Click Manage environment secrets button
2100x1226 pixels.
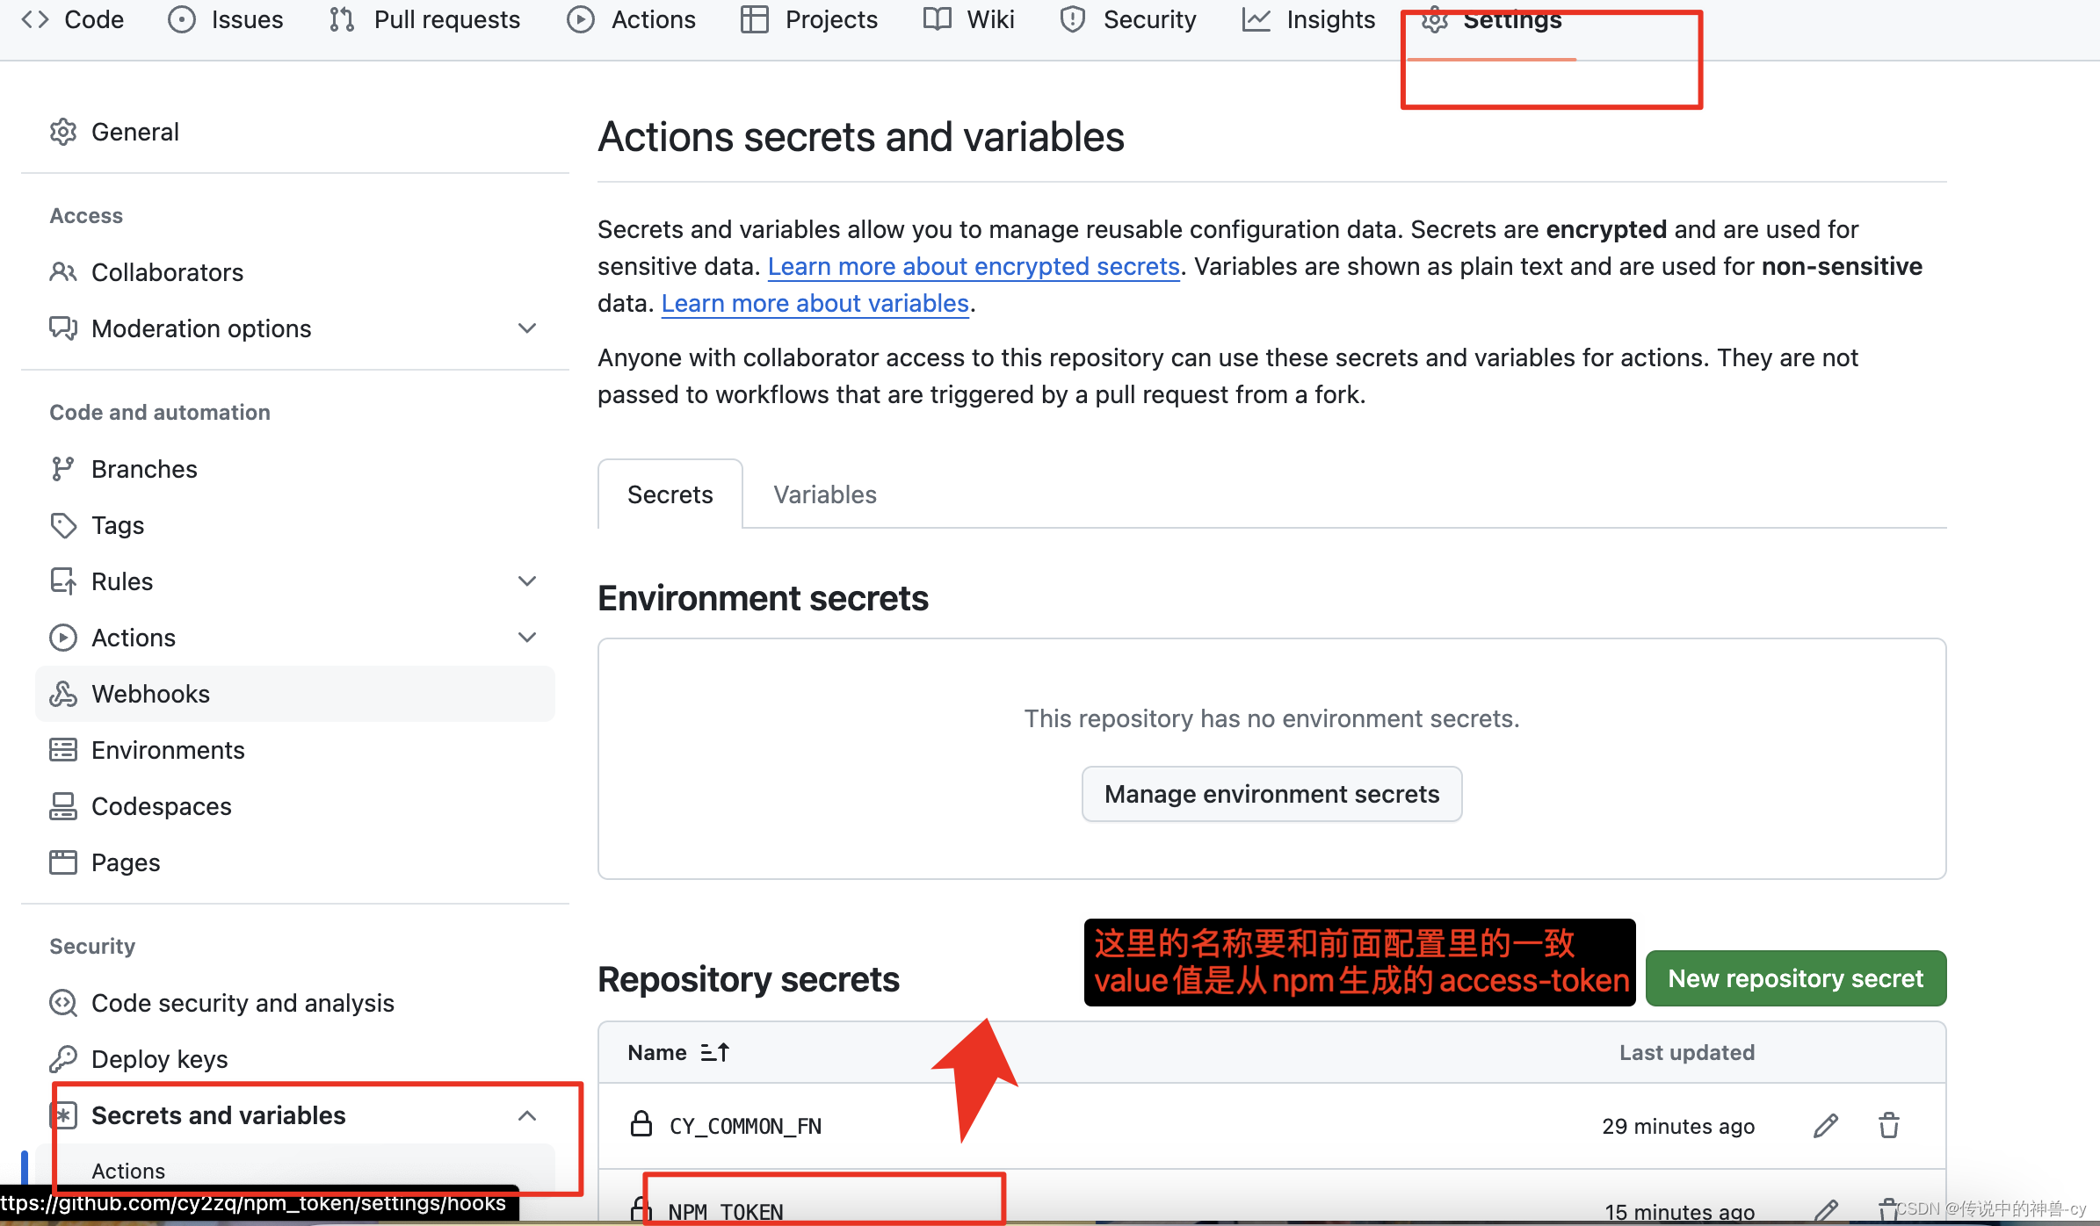(1271, 794)
